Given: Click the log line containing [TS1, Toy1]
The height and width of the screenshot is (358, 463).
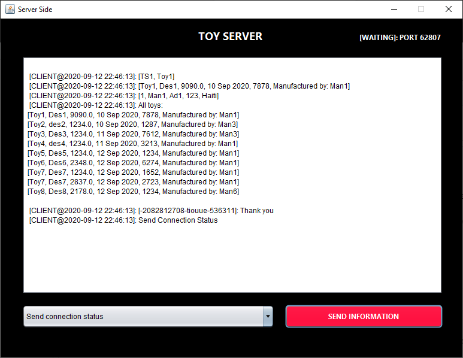Looking at the screenshot, I should [x=102, y=77].
